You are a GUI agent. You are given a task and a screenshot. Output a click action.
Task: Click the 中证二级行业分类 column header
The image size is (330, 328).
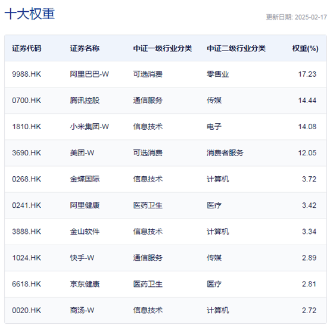(236, 49)
